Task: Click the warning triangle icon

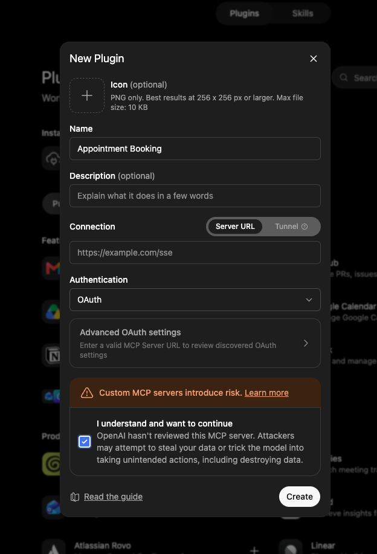Action: pos(87,393)
